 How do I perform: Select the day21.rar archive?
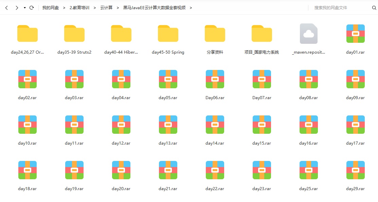168,170
